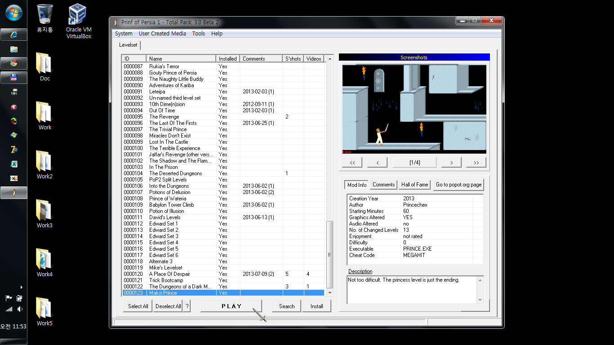Select the 'Babylon Tower Climb' row
Image resolution: width=614 pixels, height=345 pixels.
tap(223, 205)
